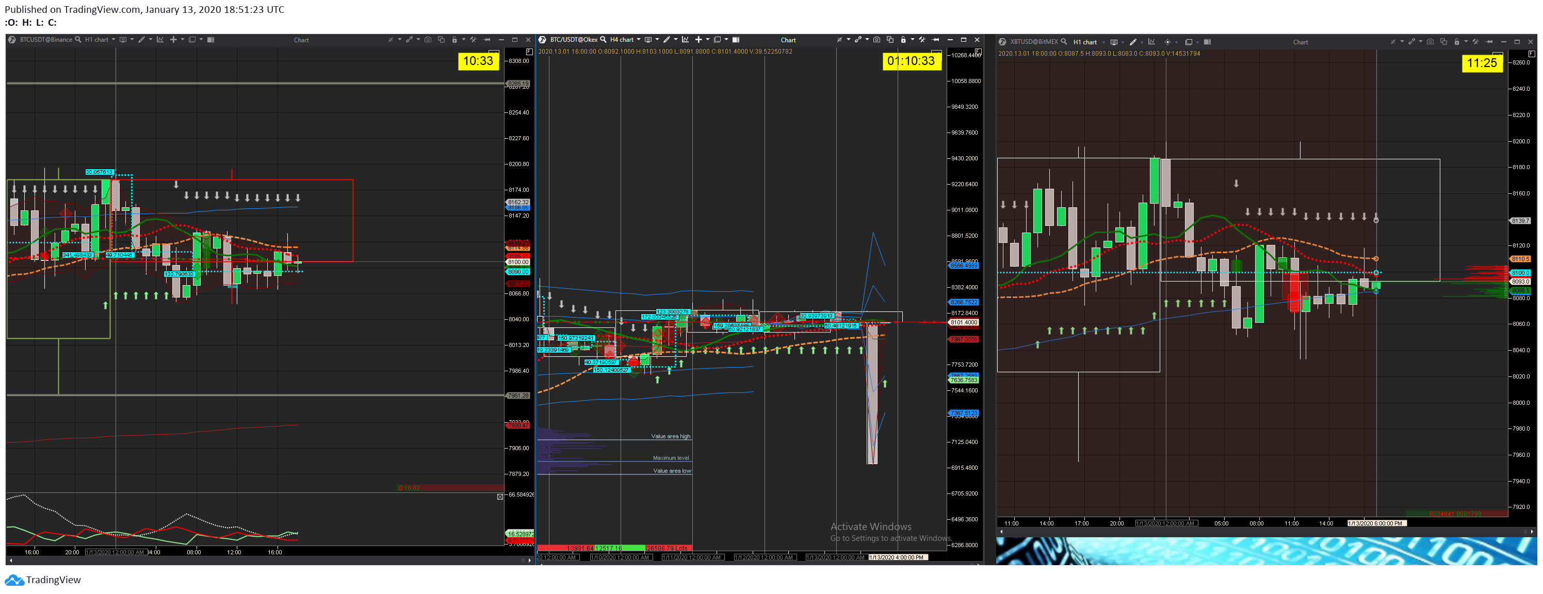Open settings tools icon in Binance chart

[473, 40]
